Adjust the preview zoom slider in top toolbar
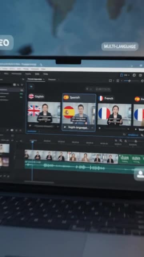 coord(132,81)
